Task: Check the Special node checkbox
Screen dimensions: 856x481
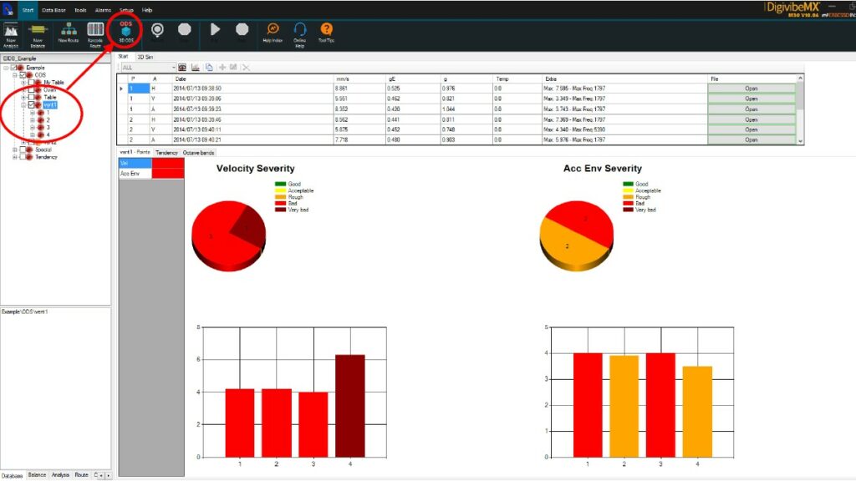Action: [23, 149]
